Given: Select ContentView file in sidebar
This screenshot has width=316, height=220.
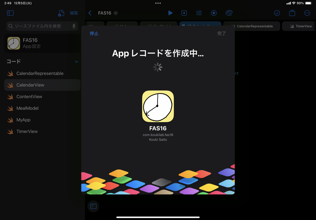Looking at the screenshot, I should point(42,97).
